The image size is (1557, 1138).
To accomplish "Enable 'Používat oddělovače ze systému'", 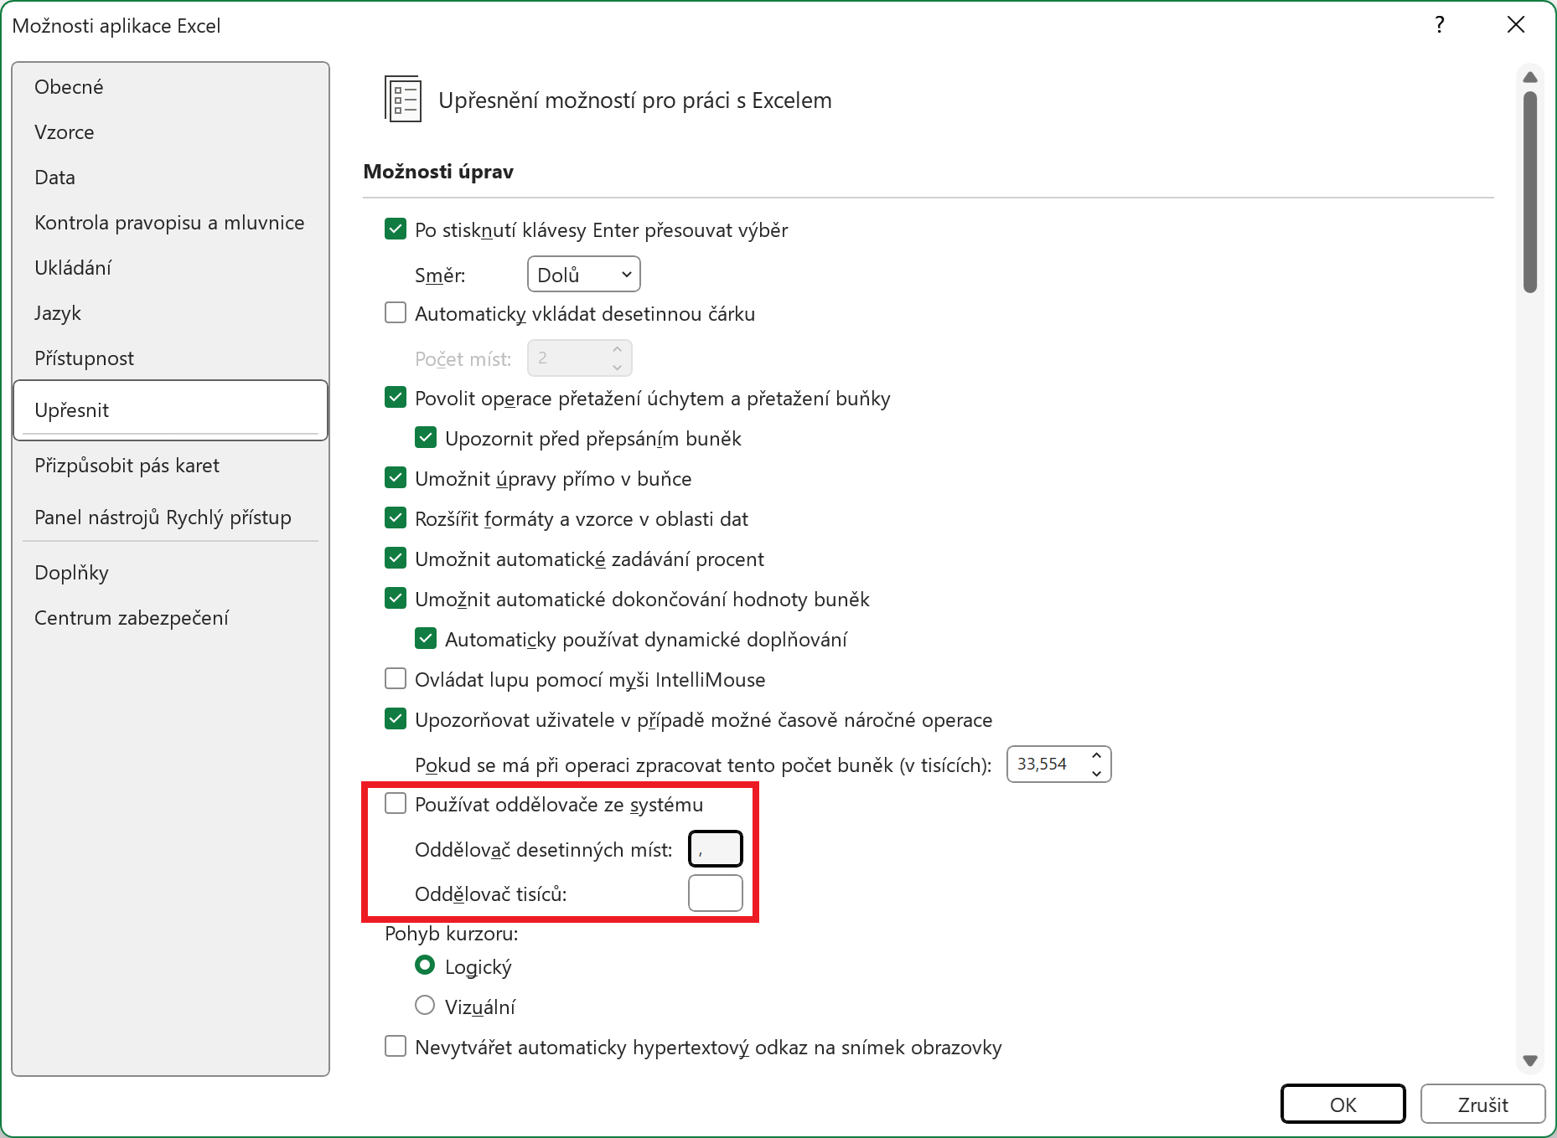I will [396, 804].
